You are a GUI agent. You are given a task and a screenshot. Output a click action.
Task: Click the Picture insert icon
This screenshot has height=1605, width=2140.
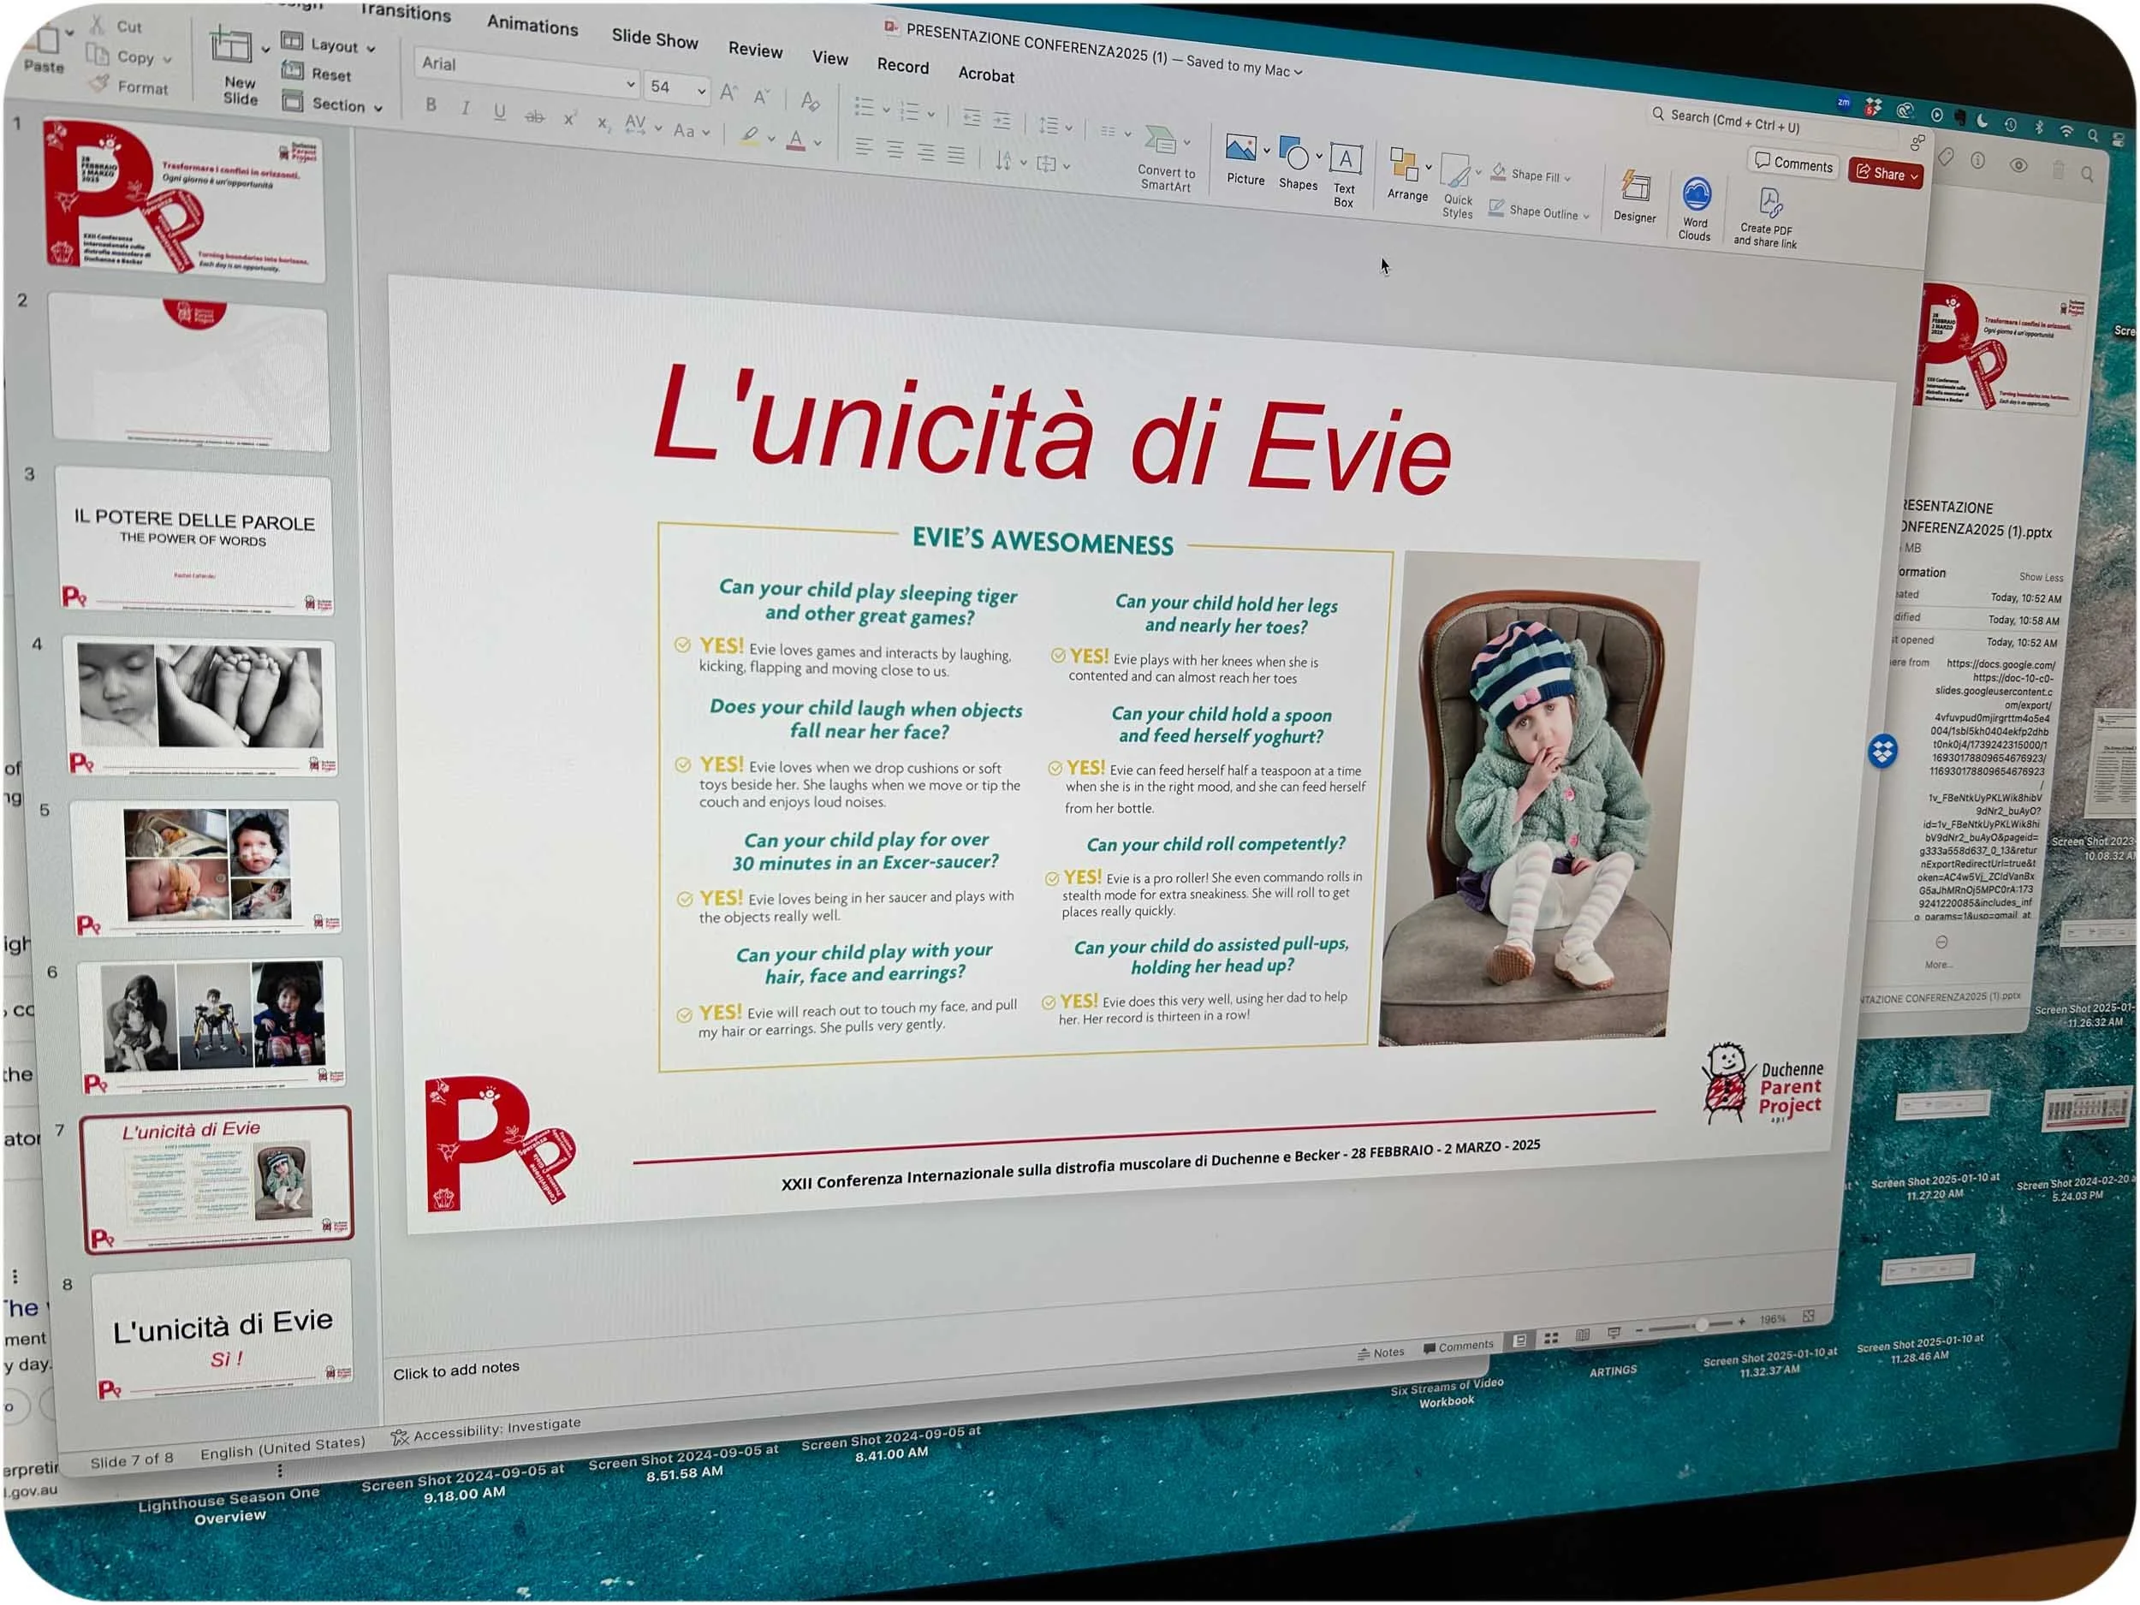tap(1240, 149)
